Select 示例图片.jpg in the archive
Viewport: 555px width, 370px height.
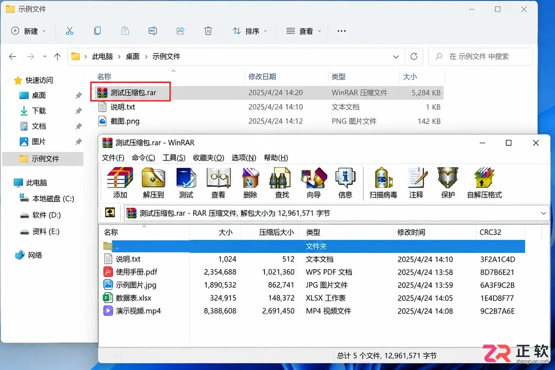click(136, 285)
